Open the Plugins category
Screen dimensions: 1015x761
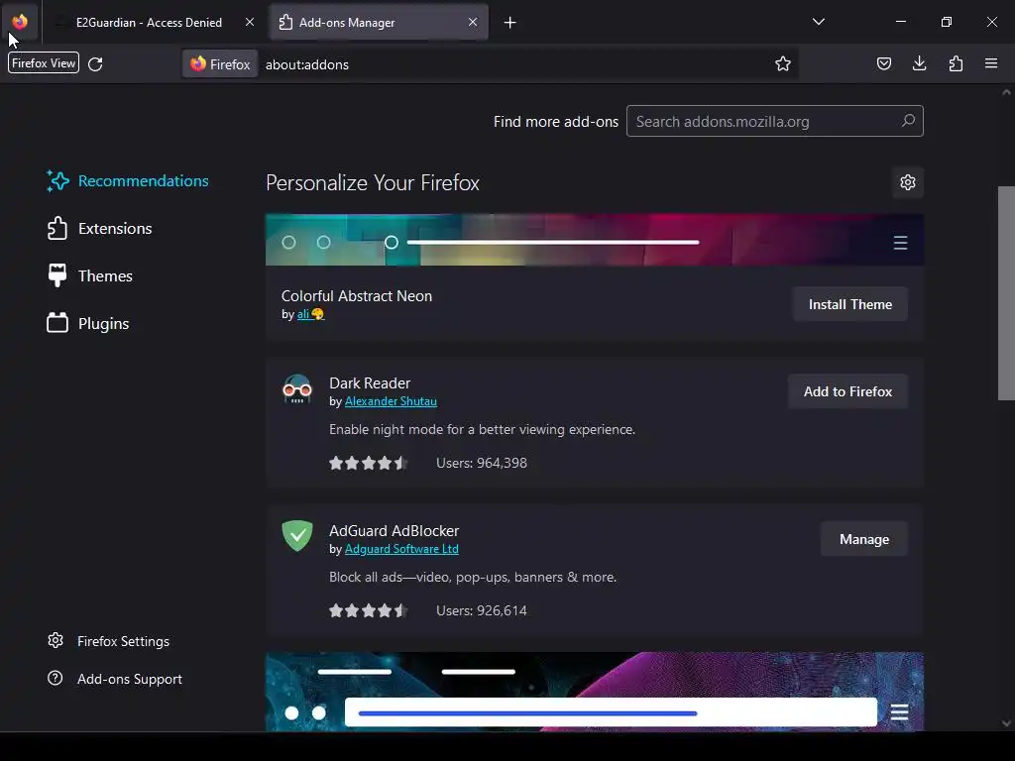[88, 324]
